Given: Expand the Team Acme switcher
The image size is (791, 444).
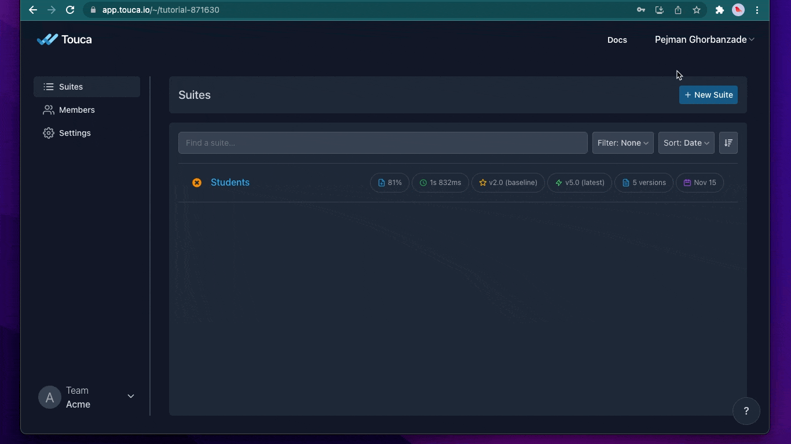Looking at the screenshot, I should coord(87,397).
